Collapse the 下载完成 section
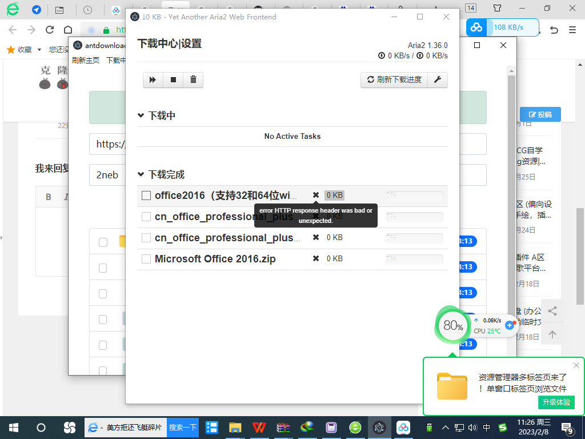The width and height of the screenshot is (585, 439). tap(141, 174)
